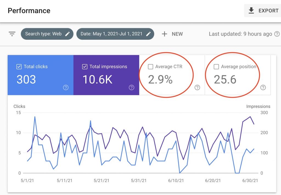Select the Total impressions 10.6K metric card
The width and height of the screenshot is (281, 195).
(x=106, y=75)
